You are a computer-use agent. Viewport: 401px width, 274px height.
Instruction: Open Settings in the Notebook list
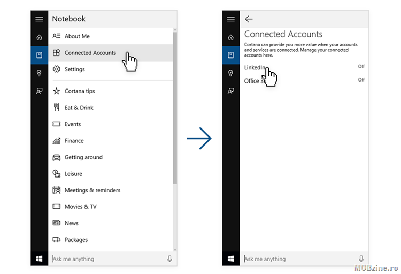74,69
